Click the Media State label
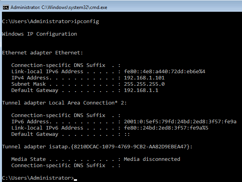Viewport: 242px width, 182px height. coord(29,159)
